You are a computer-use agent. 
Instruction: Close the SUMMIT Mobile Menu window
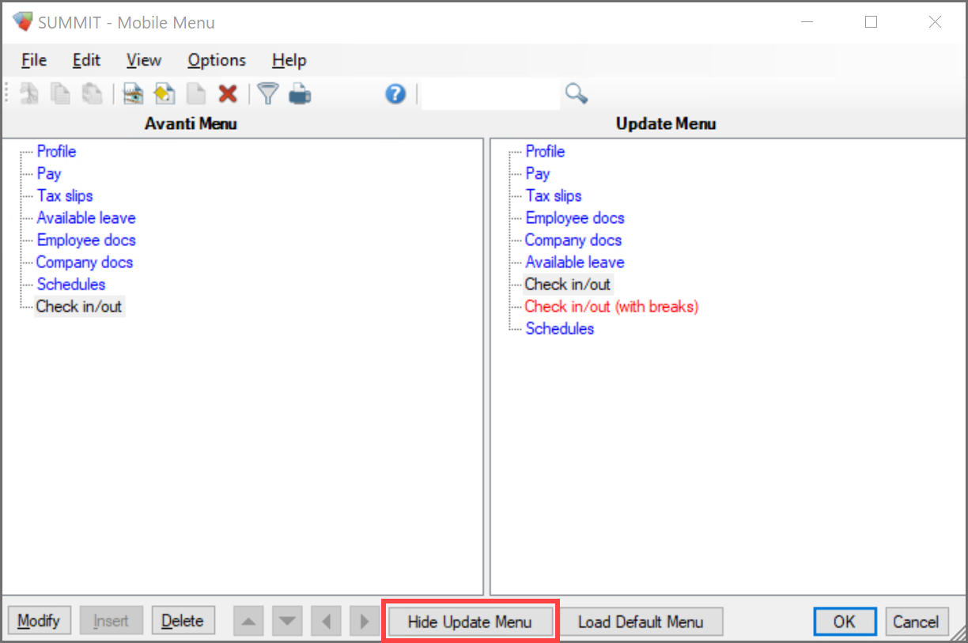click(935, 22)
